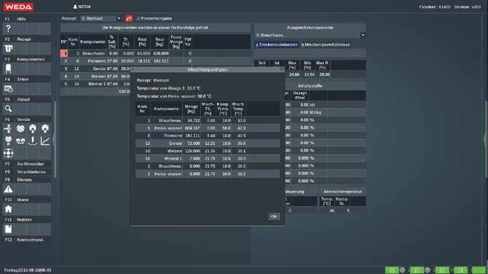
Task: Click the second clock icon in status bar
Action: 428,270
